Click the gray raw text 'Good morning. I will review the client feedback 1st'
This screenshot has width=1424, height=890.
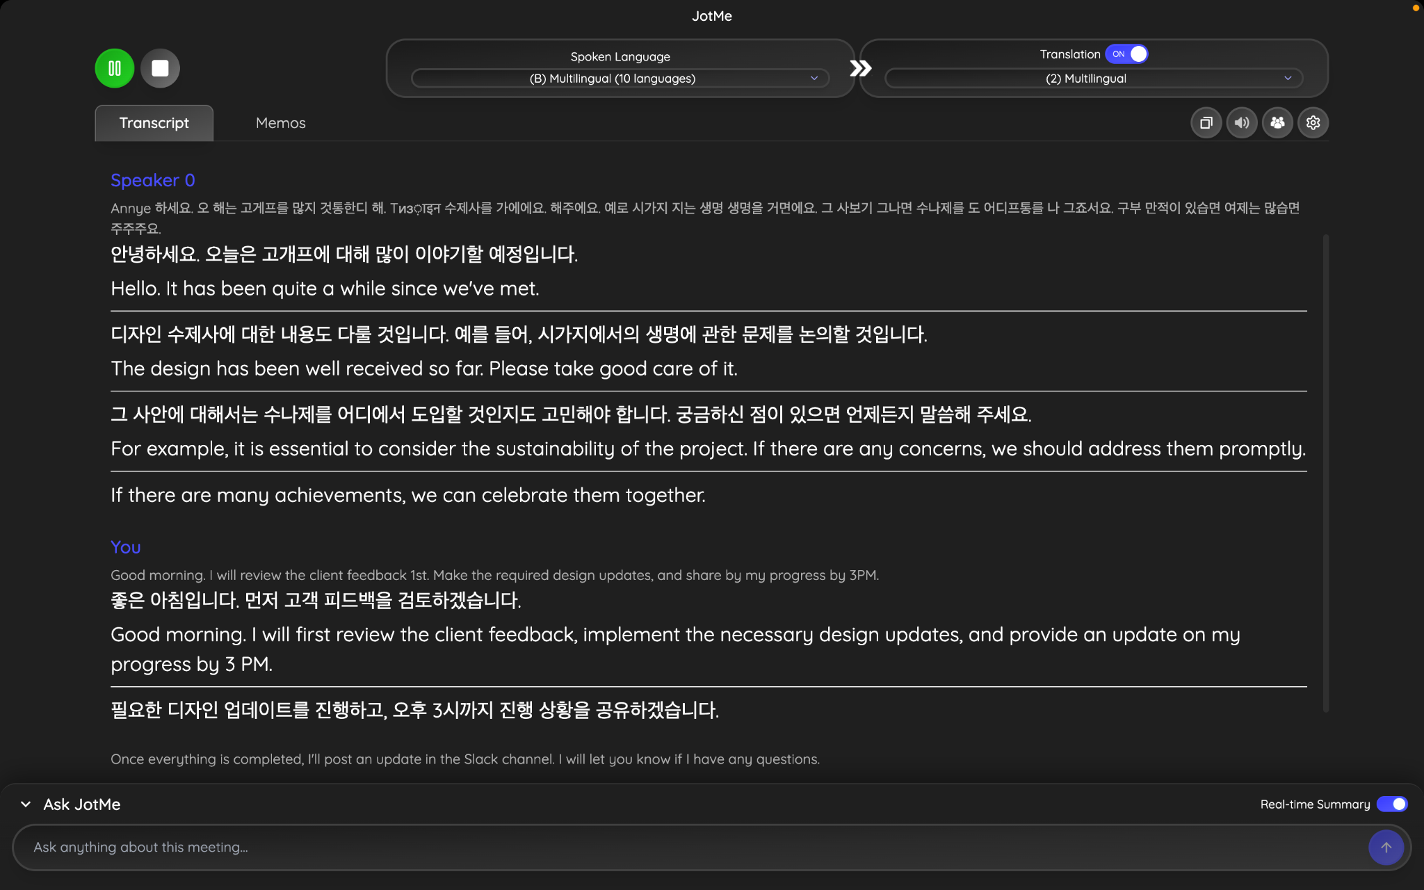495,575
